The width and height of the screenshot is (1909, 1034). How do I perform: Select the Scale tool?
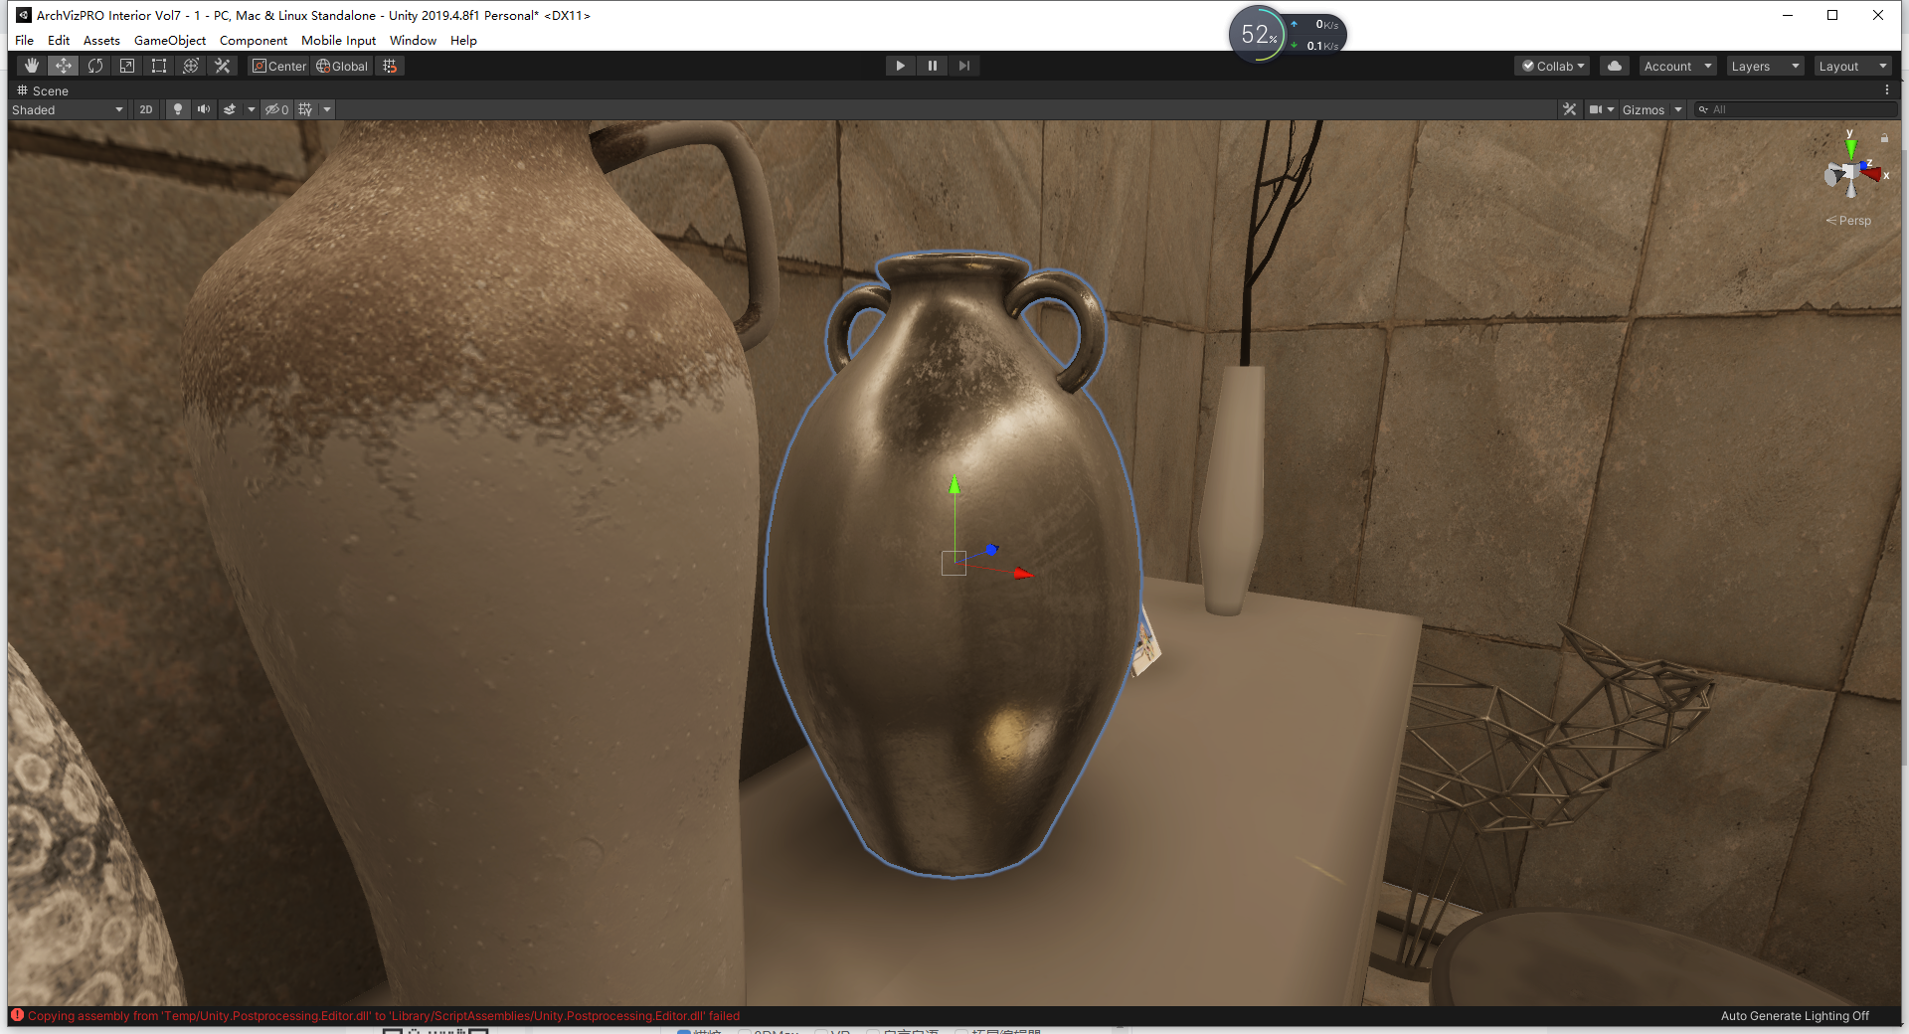(127, 66)
